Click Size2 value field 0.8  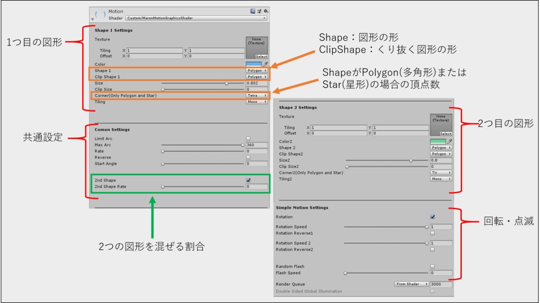(441, 160)
